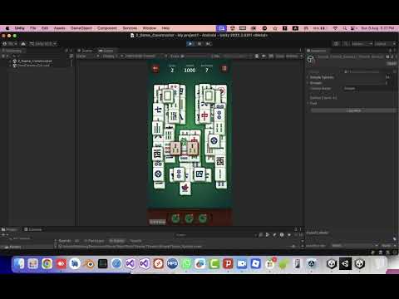Click the Project panel search field
The image size is (399, 299).
click(216, 235)
